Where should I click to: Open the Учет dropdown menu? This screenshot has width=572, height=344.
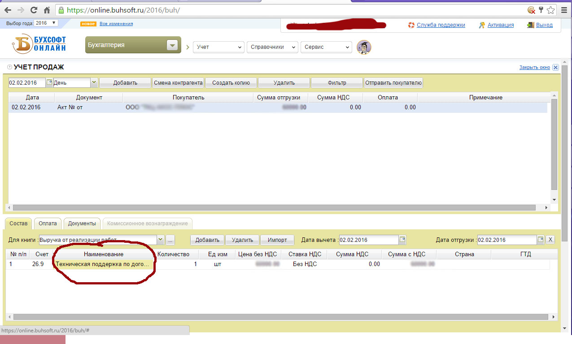click(x=218, y=47)
